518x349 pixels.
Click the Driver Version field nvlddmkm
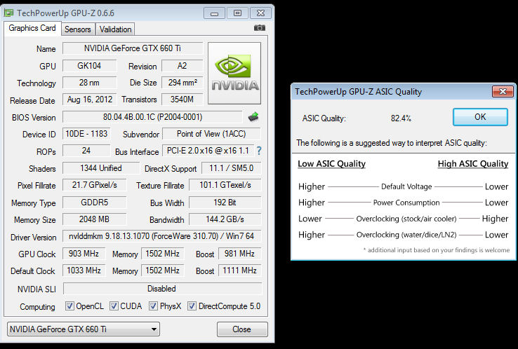click(162, 236)
